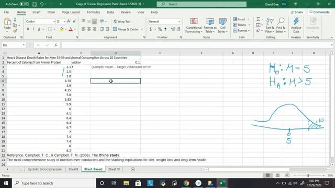Open the Calibri font name dropdown

(x=54, y=21)
